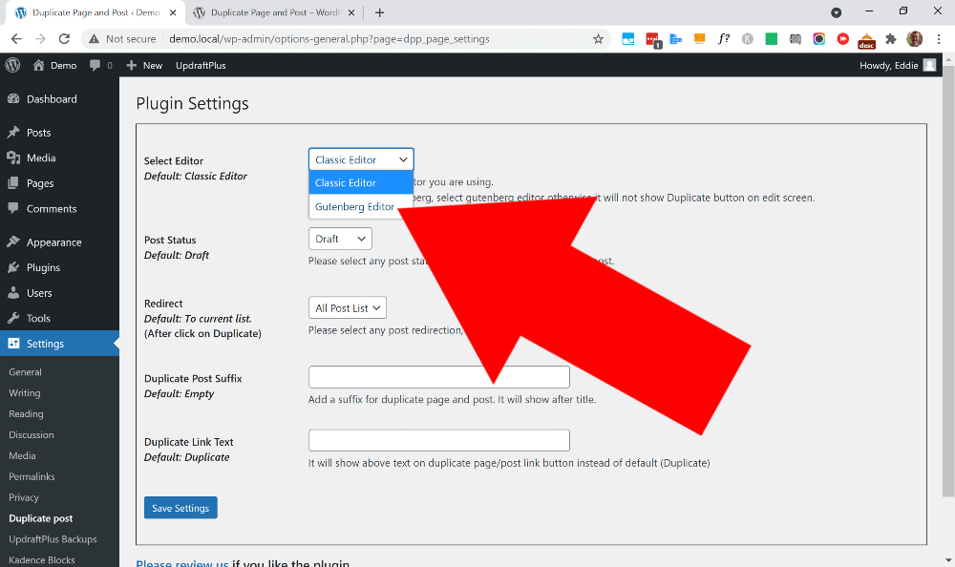Switch to the second Duplicate Page tab
The height and width of the screenshot is (567, 955).
[x=272, y=12]
